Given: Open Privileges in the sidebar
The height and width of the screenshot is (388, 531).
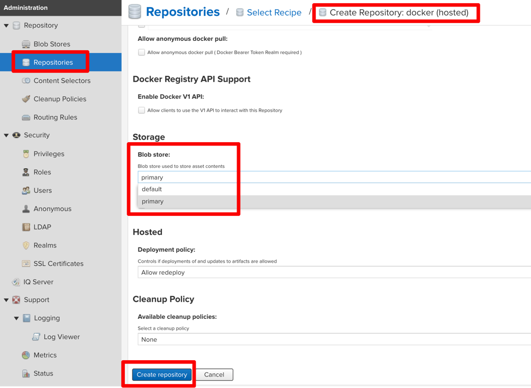Looking at the screenshot, I should (49, 154).
